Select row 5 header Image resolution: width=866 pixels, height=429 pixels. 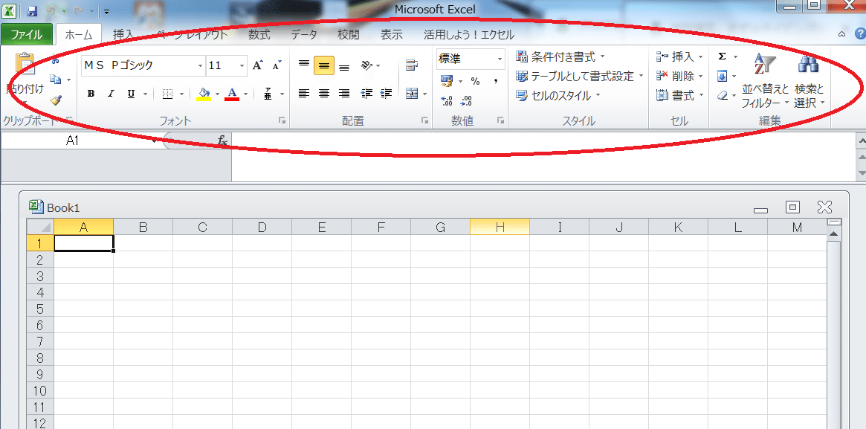pos(40,309)
